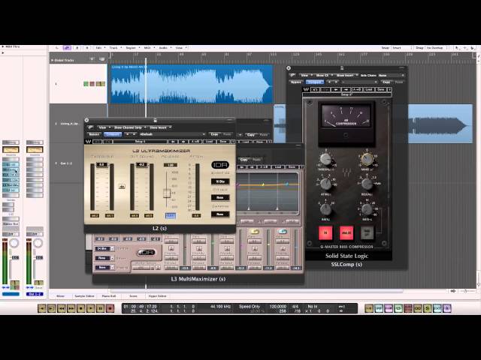Click the L2 Dither type button
This screenshot has height=360, width=481.
[x=220, y=198]
